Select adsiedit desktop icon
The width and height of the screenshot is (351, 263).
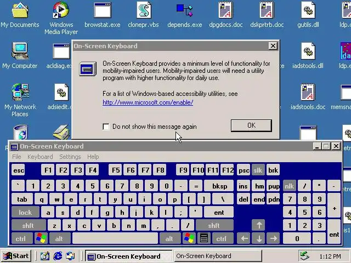[x=60, y=97]
